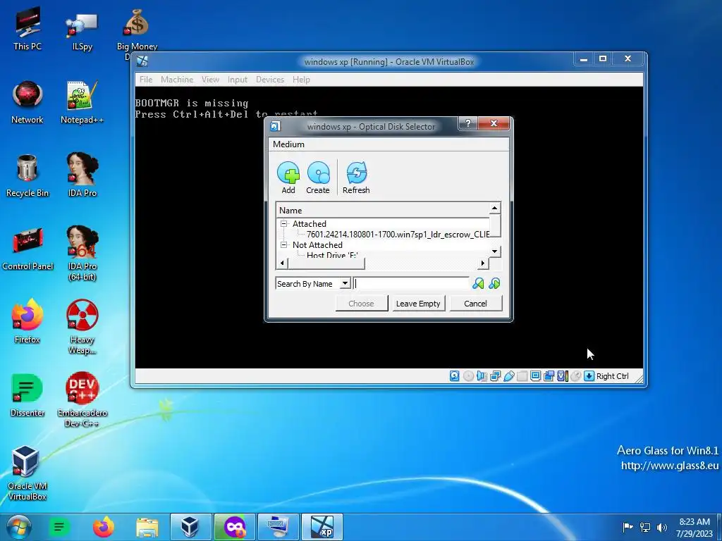Click the find next match icon
Viewport: 722px width, 541px height.
point(494,283)
